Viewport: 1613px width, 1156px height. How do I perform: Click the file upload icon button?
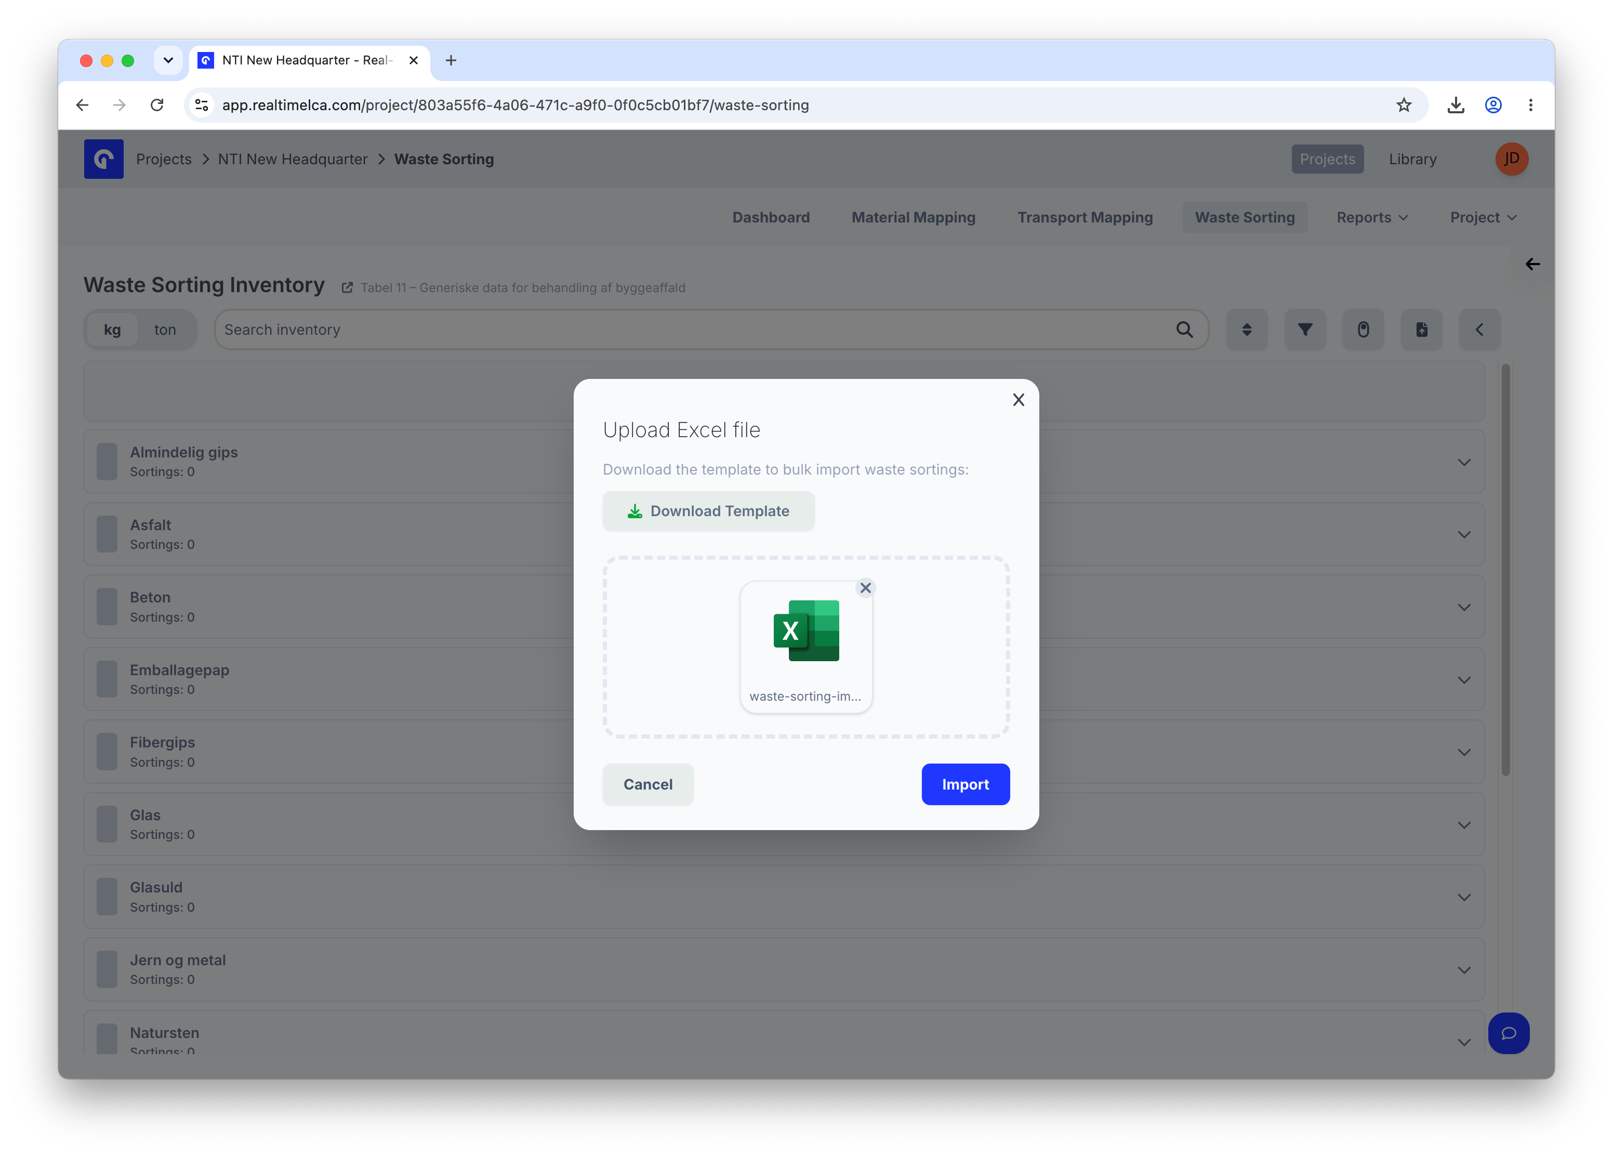(x=1421, y=330)
